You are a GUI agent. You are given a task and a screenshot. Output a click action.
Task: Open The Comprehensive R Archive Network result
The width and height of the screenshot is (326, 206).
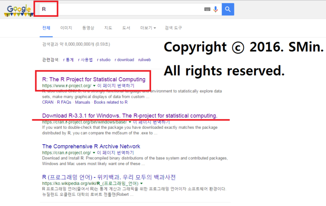tap(91, 146)
